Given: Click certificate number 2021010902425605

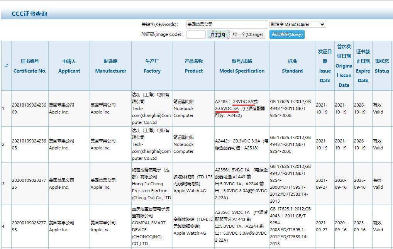Looking at the screenshot, I should click(29, 144).
